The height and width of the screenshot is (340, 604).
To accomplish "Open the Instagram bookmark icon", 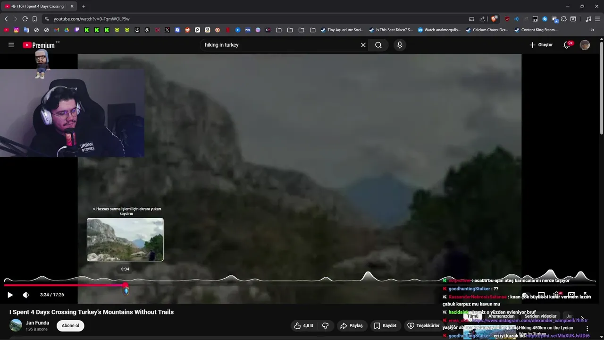I will 16,30.
